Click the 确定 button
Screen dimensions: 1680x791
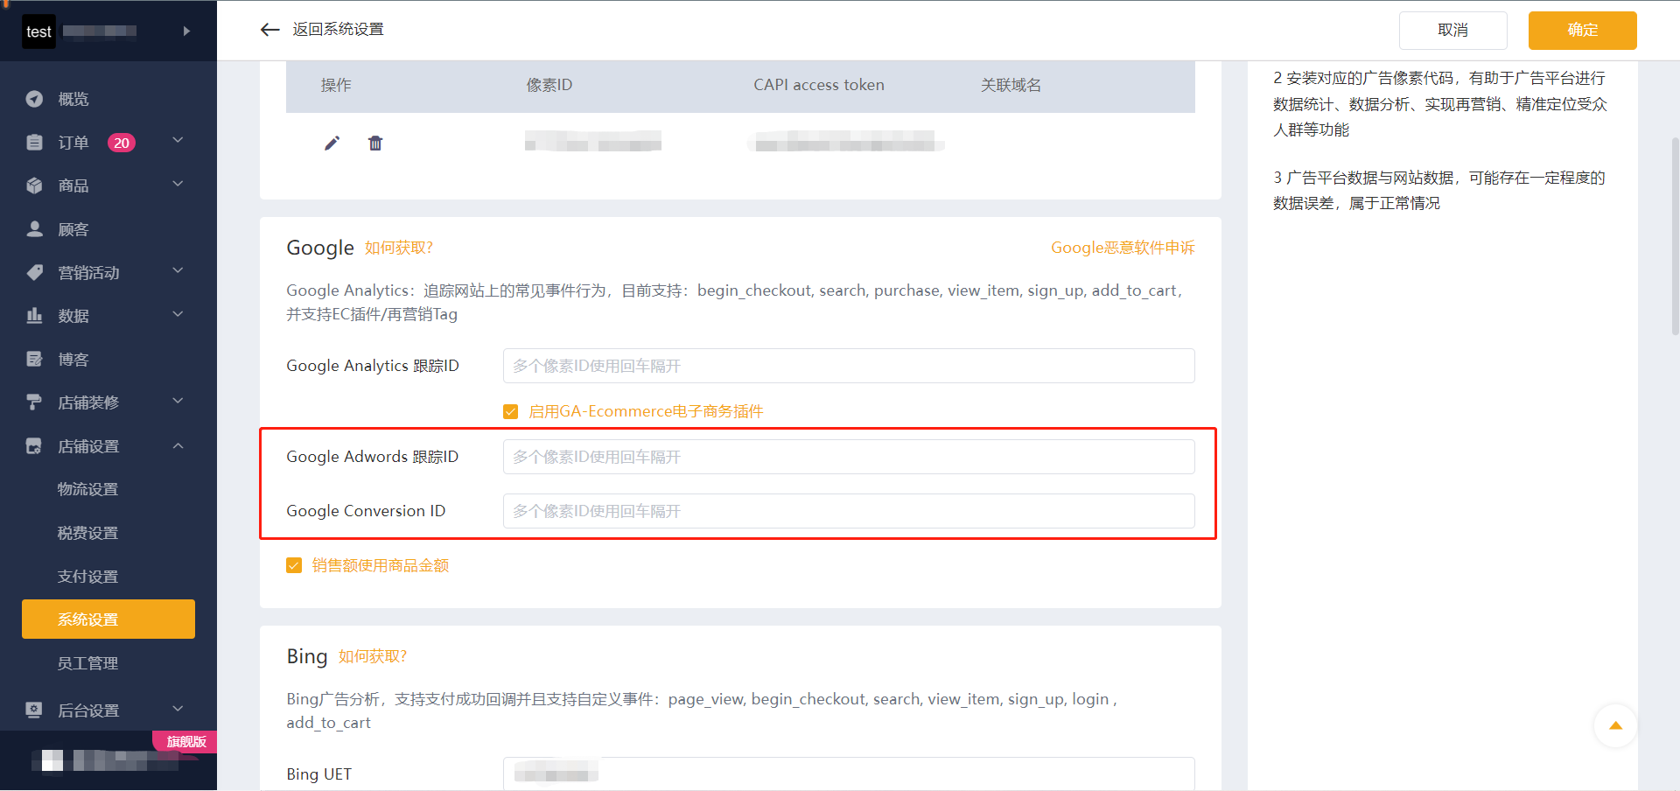[x=1582, y=31]
